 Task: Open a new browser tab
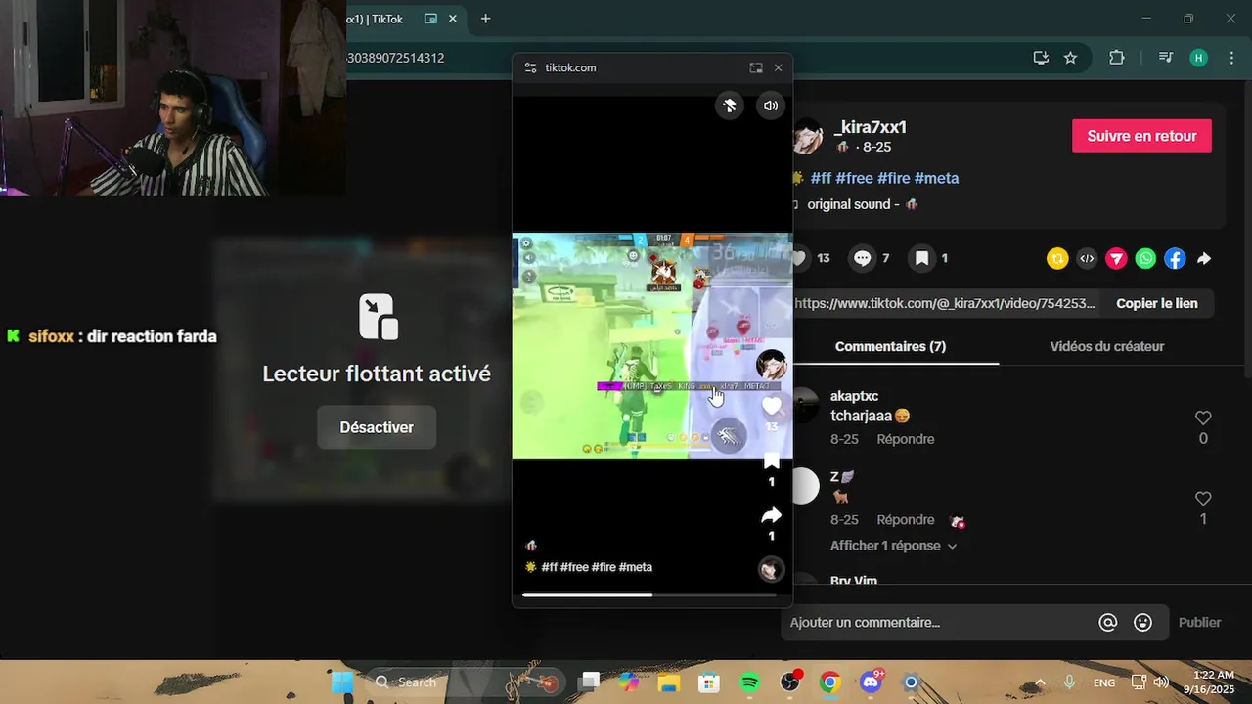tap(485, 19)
